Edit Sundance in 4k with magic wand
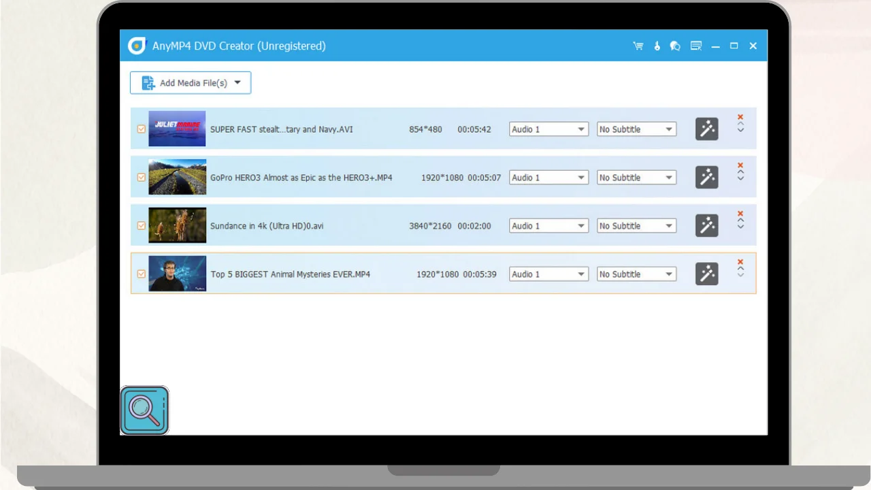Screen dimensions: 871x490 pyautogui.click(x=706, y=226)
